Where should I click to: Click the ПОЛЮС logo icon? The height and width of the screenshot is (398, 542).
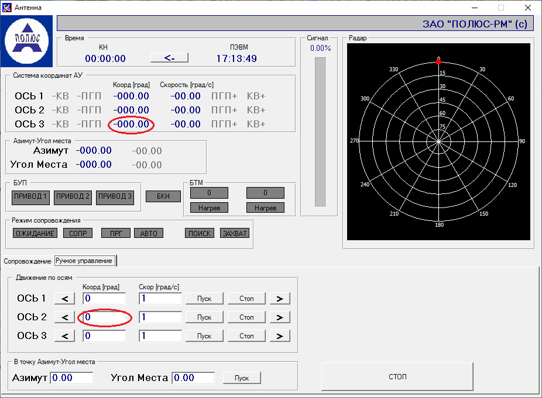coord(27,41)
